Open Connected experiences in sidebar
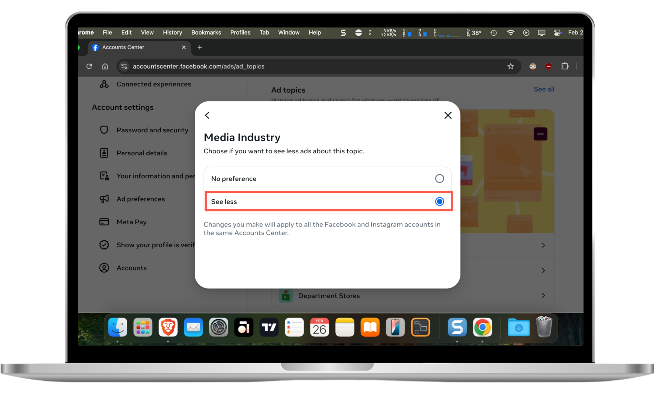The height and width of the screenshot is (393, 655). (x=145, y=84)
